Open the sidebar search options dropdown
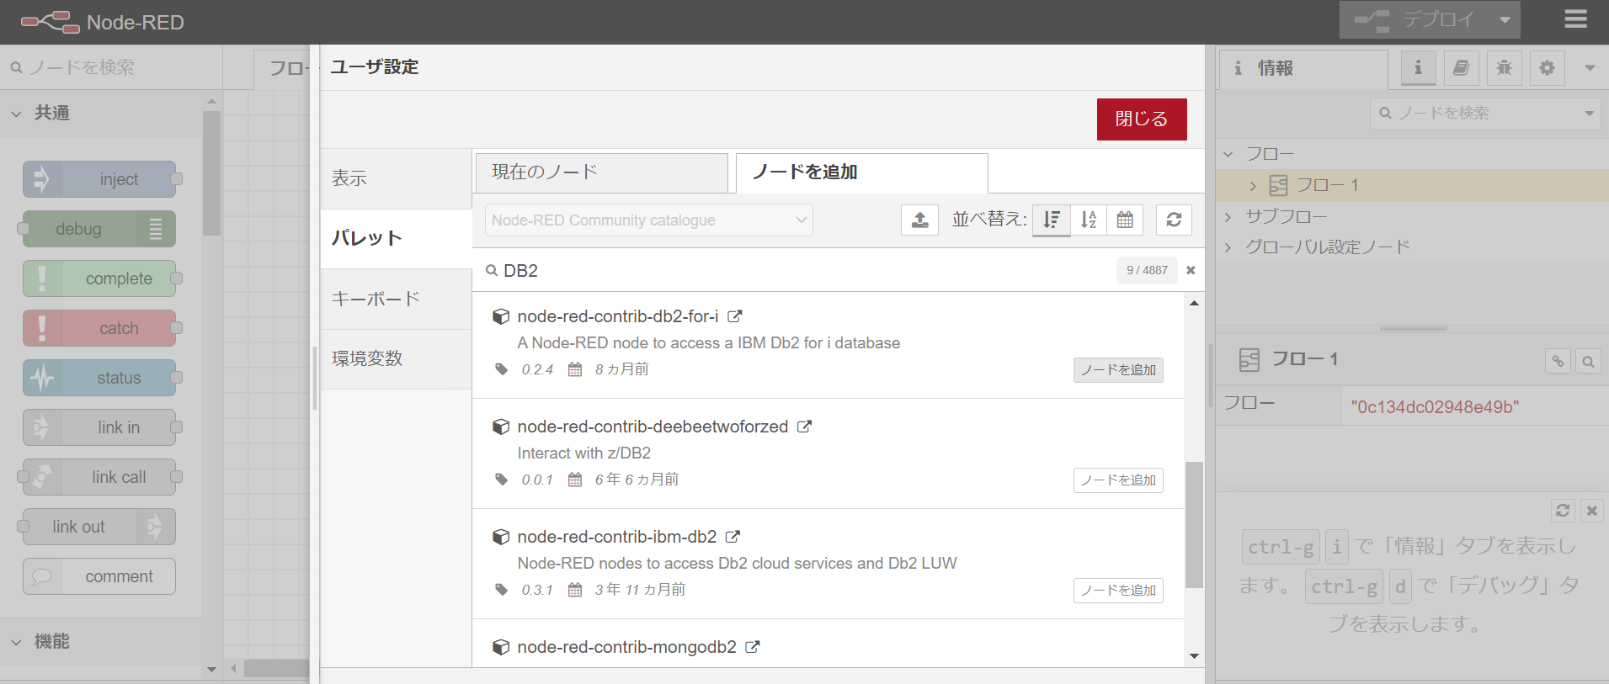 [1590, 113]
